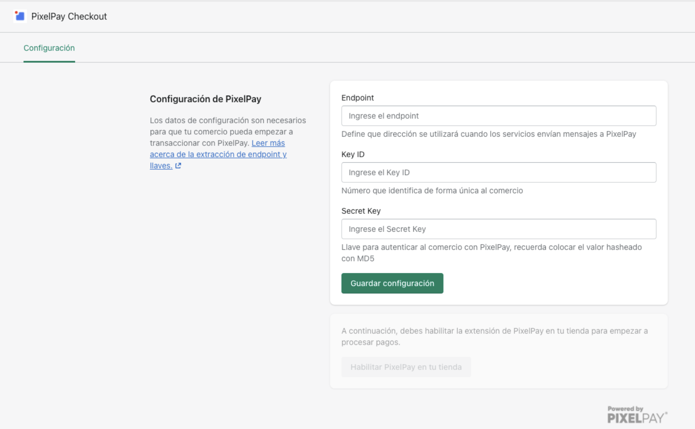This screenshot has width=695, height=429.
Task: Click the 'Key ID' field label
Action: (353, 154)
